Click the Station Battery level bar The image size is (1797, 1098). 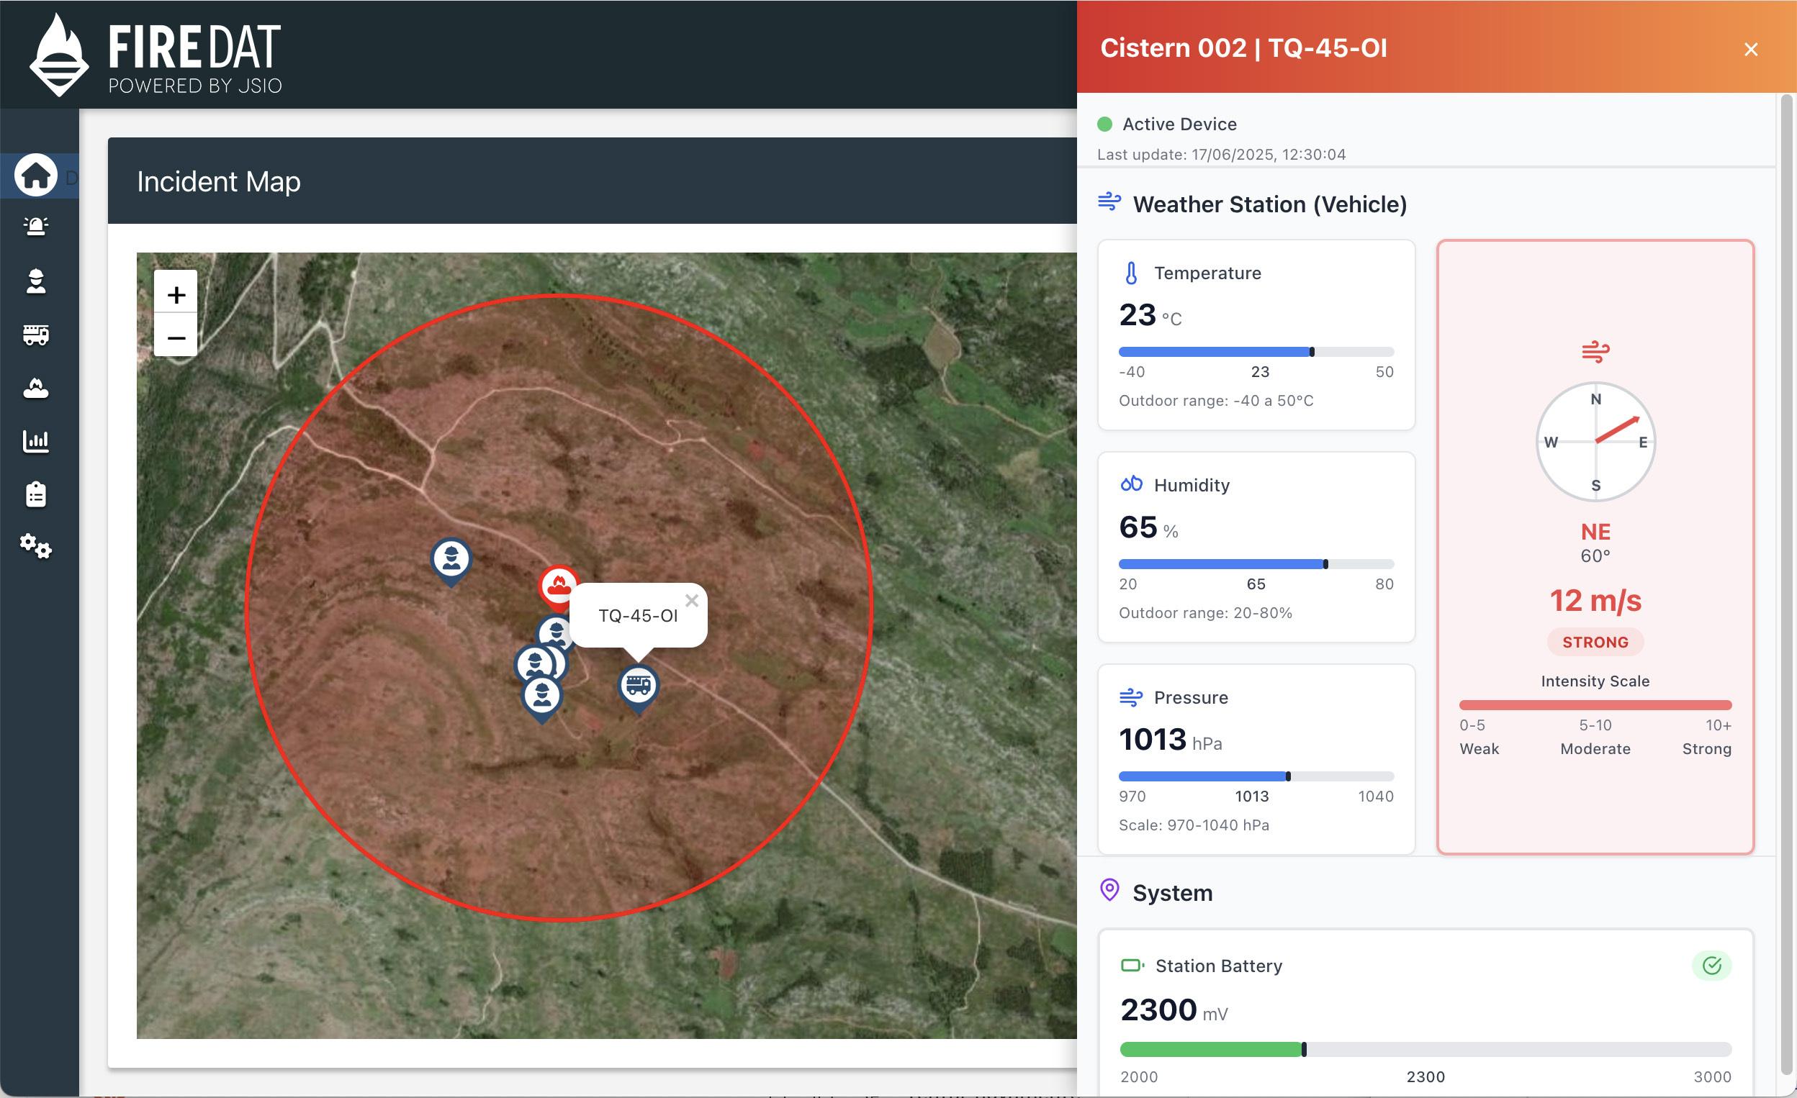point(1425,1049)
